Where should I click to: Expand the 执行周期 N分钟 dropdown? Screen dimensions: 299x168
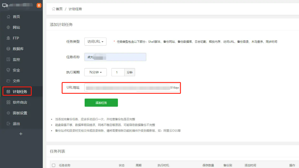coord(95,72)
